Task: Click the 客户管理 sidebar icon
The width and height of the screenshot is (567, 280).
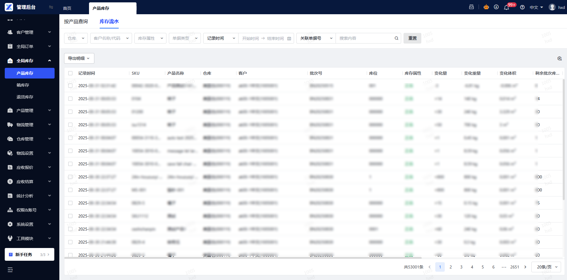Action: point(10,32)
